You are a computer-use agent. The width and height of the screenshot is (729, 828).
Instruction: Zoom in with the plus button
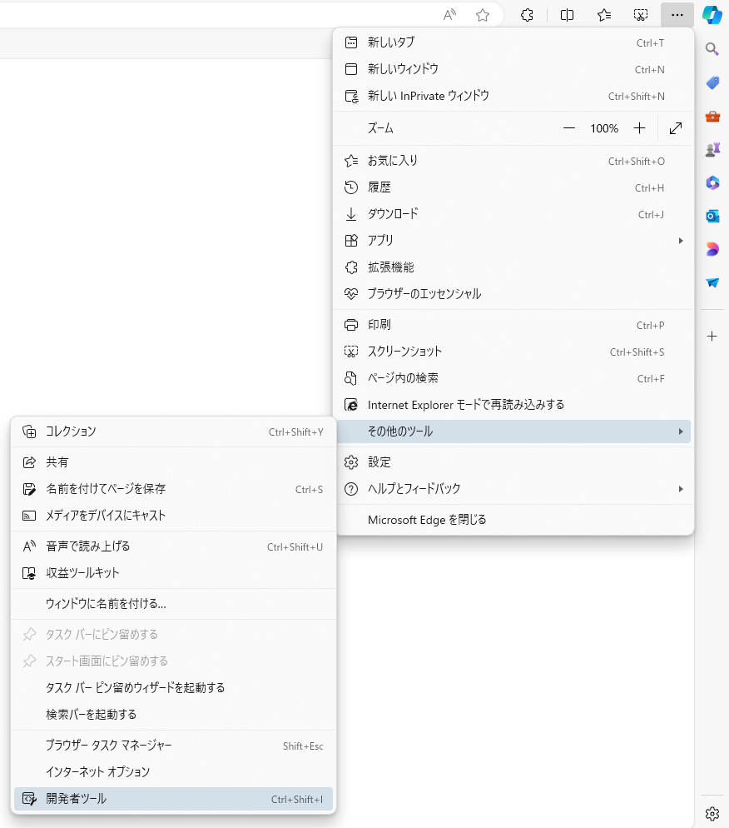click(639, 128)
